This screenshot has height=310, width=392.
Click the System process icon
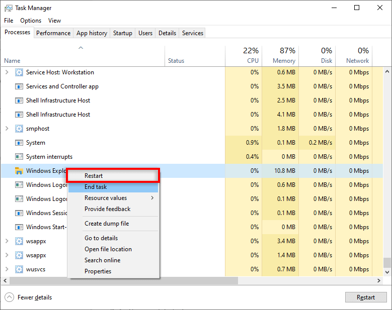(x=19, y=143)
